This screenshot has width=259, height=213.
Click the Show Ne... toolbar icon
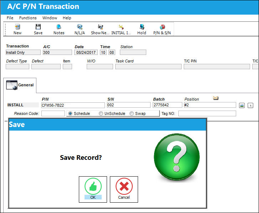coord(100,27)
